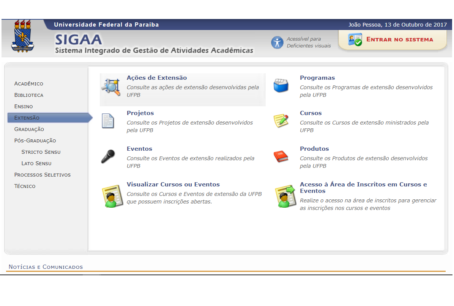Click the Notícias e Comunicados heading
454x306 pixels.
[46, 267]
